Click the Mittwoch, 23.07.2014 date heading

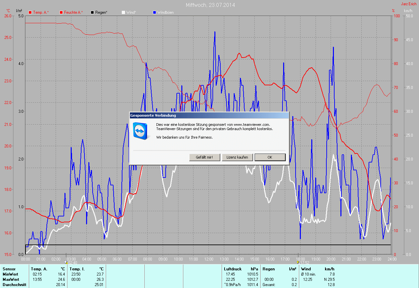coord(210,5)
